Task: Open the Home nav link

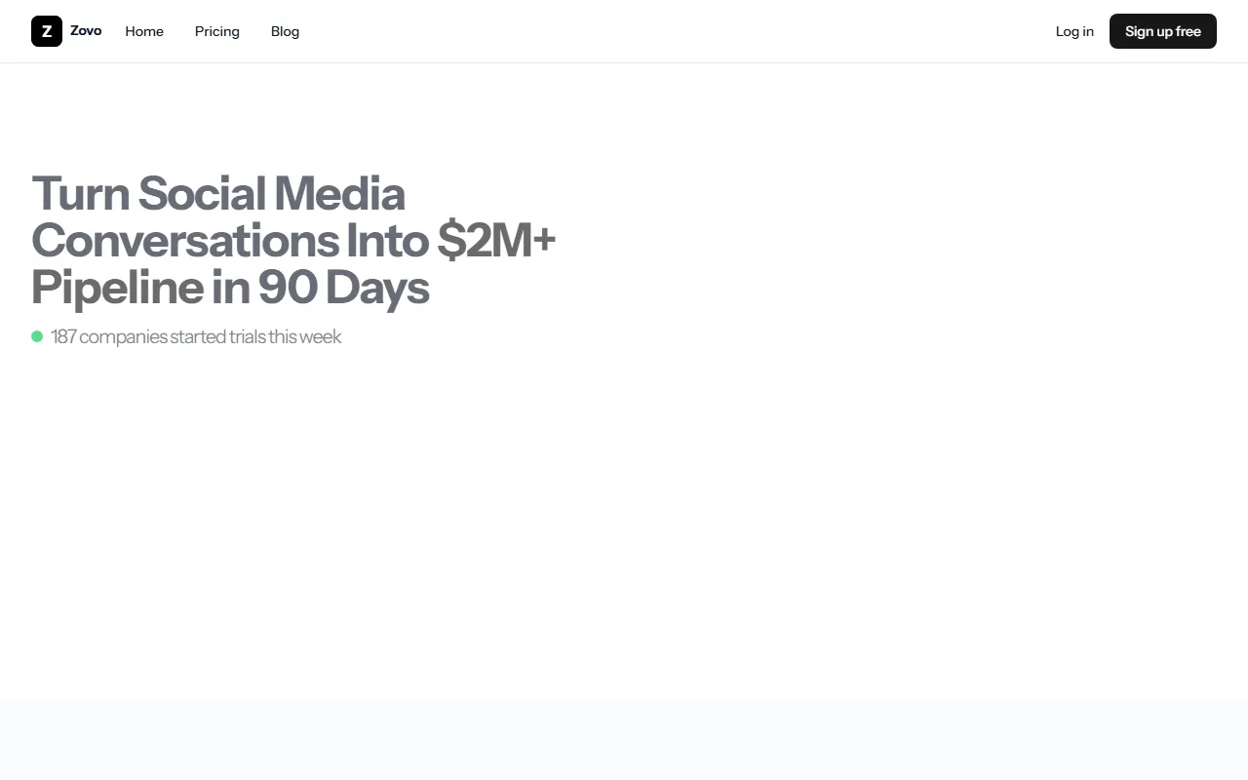Action: point(144,31)
